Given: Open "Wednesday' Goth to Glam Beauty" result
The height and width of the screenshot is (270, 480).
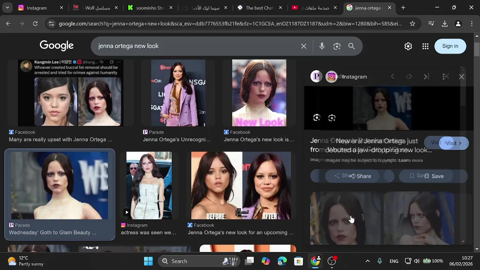Looking at the screenshot, I should [52, 232].
